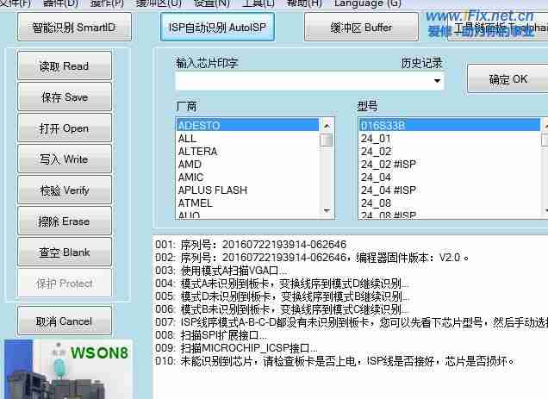Select ATMEL in the vendor list

pyautogui.click(x=247, y=203)
